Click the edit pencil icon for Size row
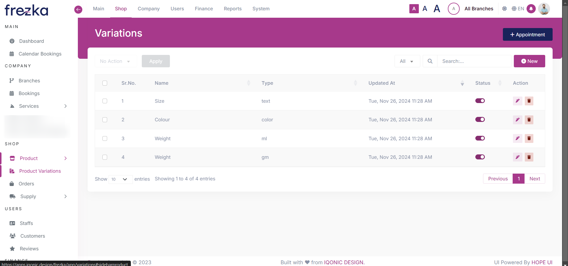 (x=517, y=101)
